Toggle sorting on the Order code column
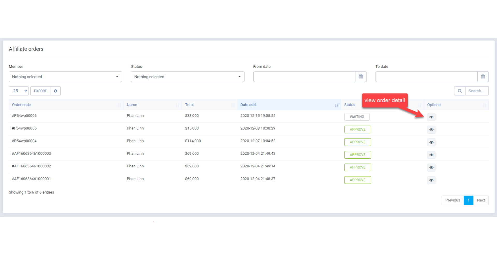 click(119, 105)
